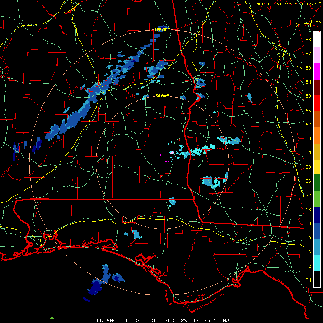
Task: Click the dark red legend swatch
Action: tap(317, 87)
